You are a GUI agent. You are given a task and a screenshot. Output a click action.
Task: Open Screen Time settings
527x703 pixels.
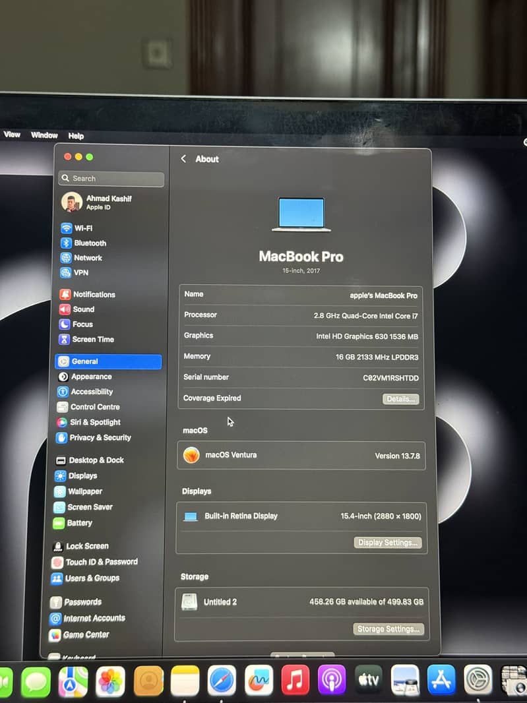click(86, 340)
